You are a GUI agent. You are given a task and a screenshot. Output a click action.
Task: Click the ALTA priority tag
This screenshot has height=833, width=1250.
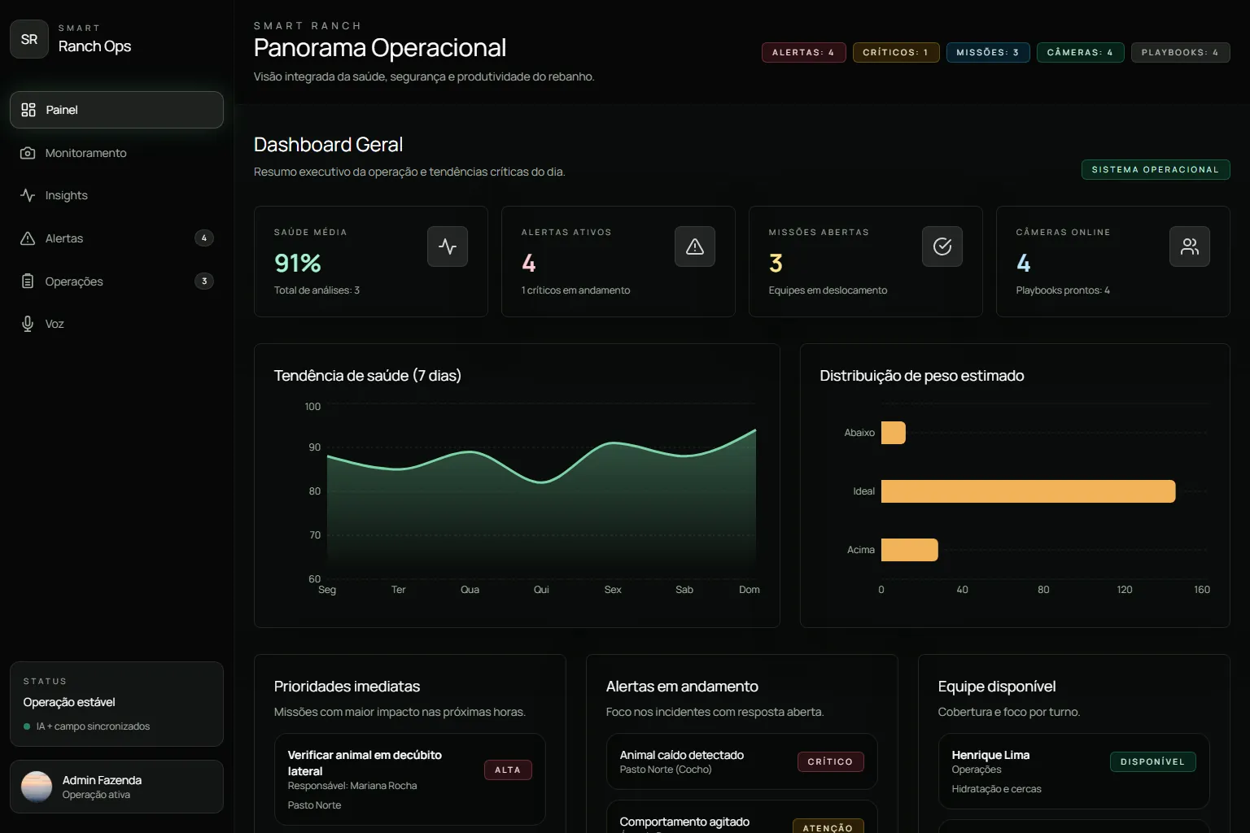(x=508, y=770)
